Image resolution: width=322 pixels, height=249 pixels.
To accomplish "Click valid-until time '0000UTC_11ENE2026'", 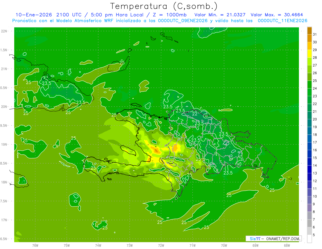I will [x=283, y=21].
